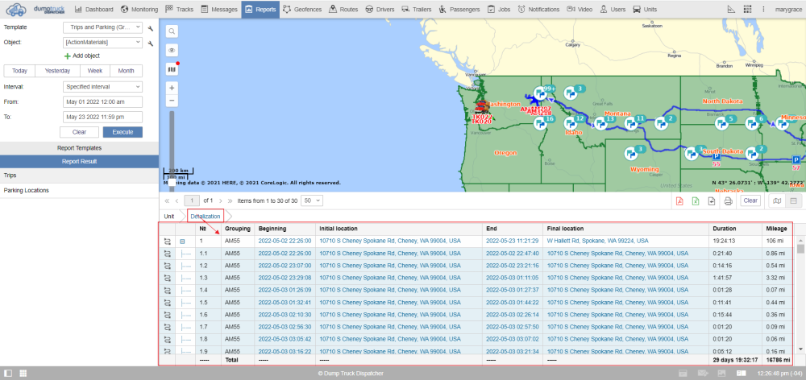The width and height of the screenshot is (806, 380).
Task: Export report to PDF icon
Action: pyautogui.click(x=679, y=200)
